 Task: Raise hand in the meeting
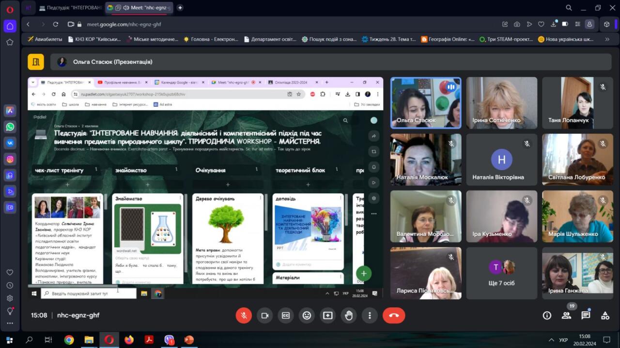pos(349,316)
